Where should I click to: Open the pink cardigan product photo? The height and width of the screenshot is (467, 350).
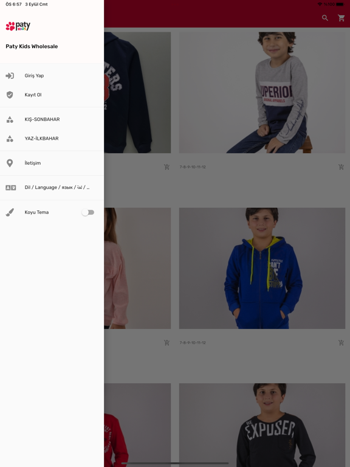coord(137,268)
